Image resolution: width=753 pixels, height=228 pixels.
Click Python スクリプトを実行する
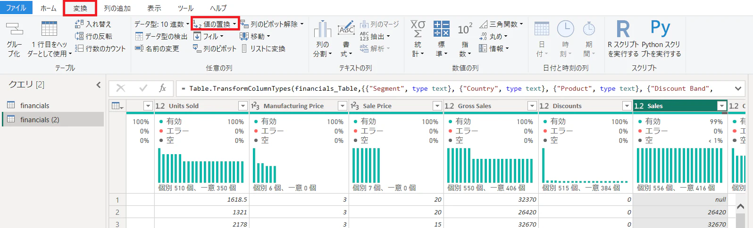[661, 39]
